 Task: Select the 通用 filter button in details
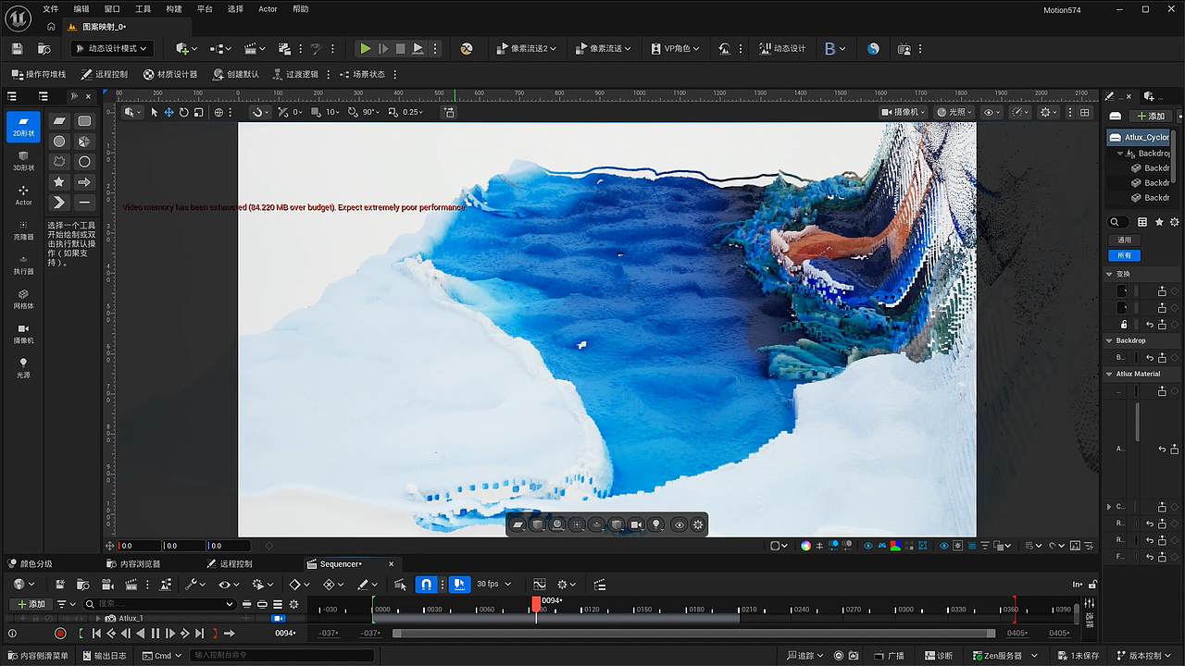1125,240
